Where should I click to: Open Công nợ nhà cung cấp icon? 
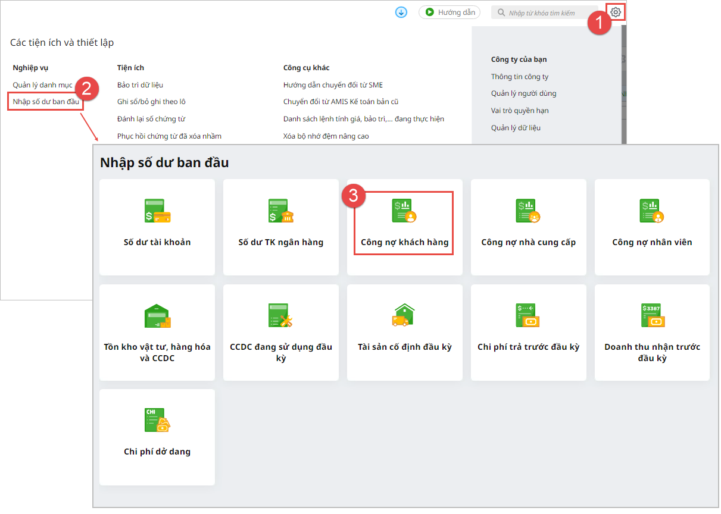528,211
